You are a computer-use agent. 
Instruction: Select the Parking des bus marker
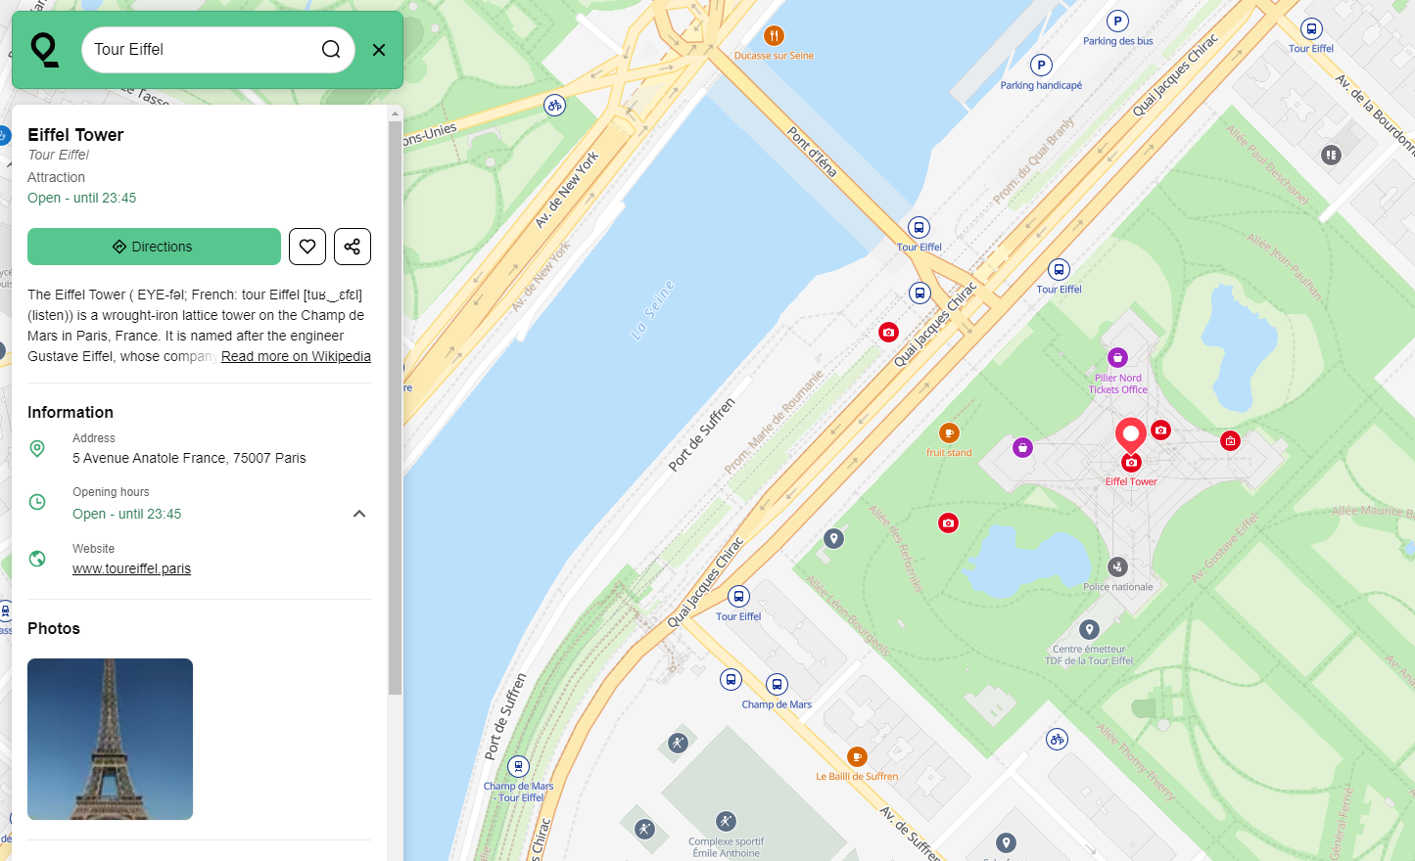tap(1117, 21)
